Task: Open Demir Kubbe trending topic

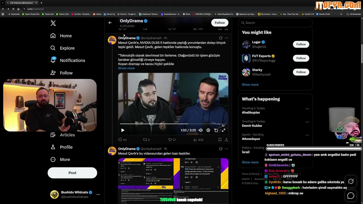Action: [x=252, y=126]
